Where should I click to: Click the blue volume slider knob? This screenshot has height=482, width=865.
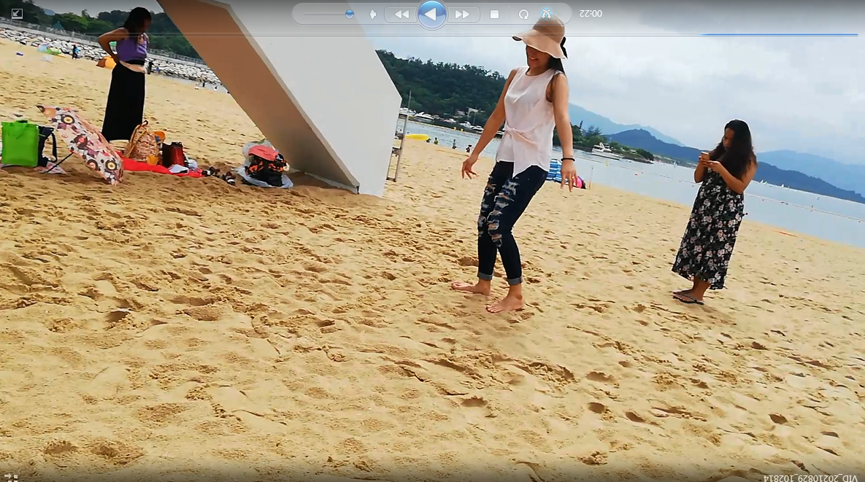[350, 14]
